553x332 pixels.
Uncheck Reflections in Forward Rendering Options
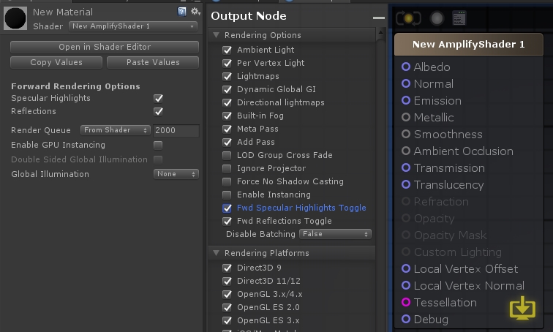(x=158, y=112)
